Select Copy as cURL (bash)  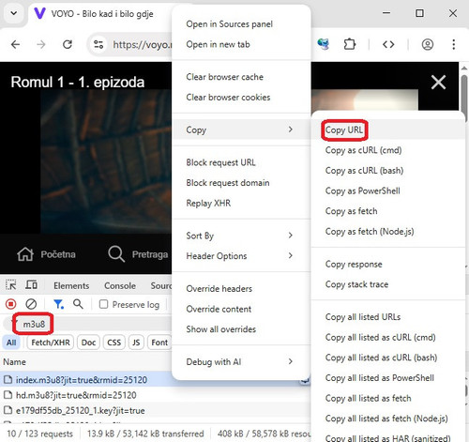(388, 171)
